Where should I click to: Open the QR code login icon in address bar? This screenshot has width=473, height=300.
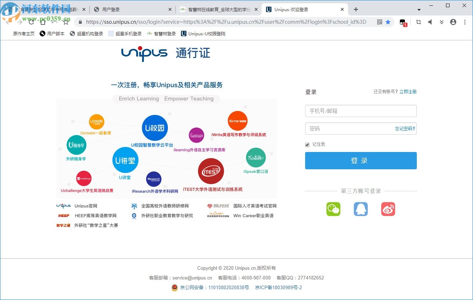click(x=379, y=22)
